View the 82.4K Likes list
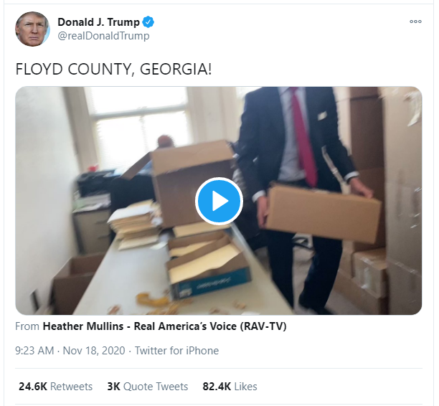Screen dimensions: 439x406 click(230, 387)
